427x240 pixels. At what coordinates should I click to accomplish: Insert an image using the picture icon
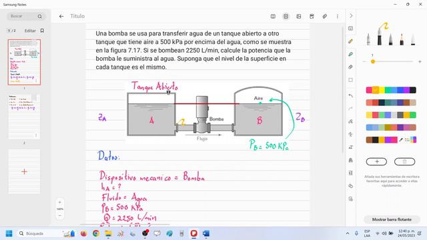(299, 16)
